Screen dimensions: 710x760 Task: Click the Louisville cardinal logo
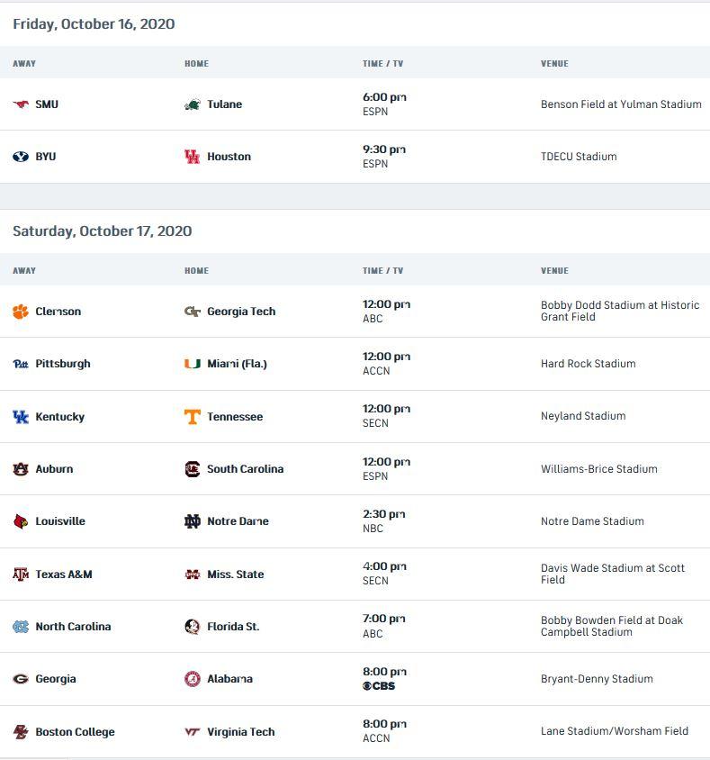click(x=21, y=521)
